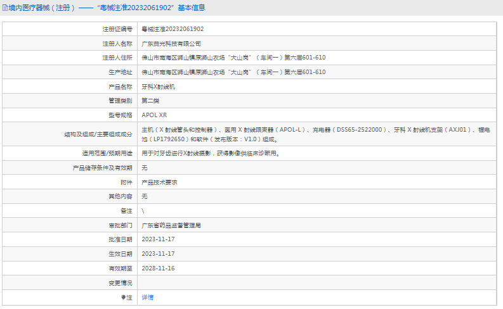Select the 型号规格 row label
The height and width of the screenshot is (309, 503).
pos(121,115)
